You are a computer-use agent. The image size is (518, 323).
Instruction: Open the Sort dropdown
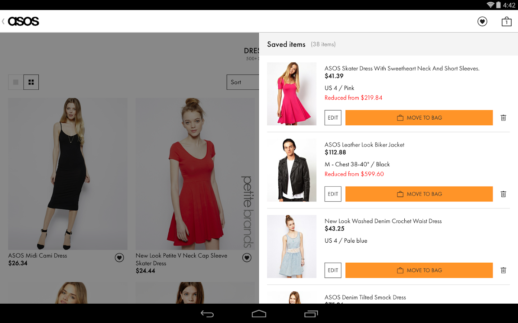point(243,82)
